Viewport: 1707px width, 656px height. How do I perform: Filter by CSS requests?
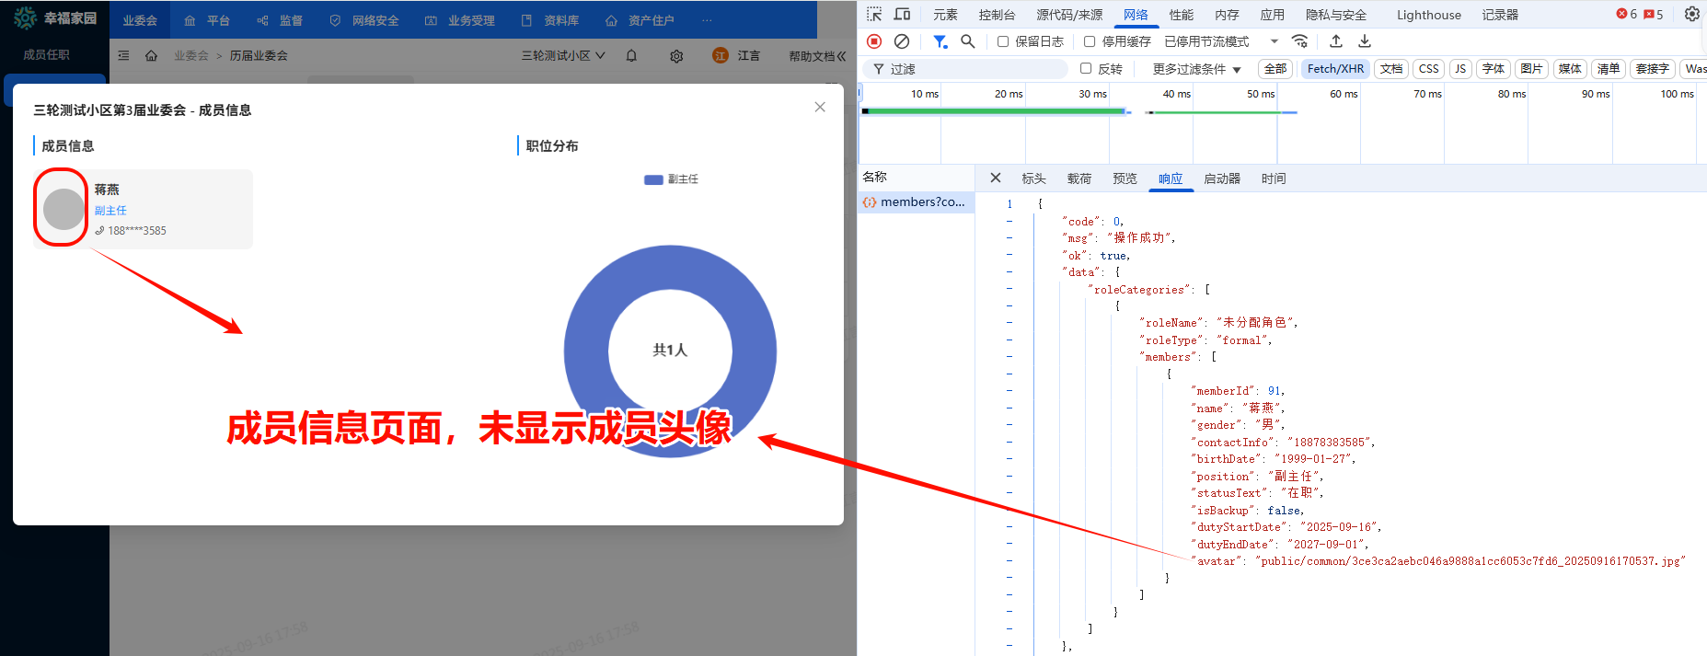1428,69
